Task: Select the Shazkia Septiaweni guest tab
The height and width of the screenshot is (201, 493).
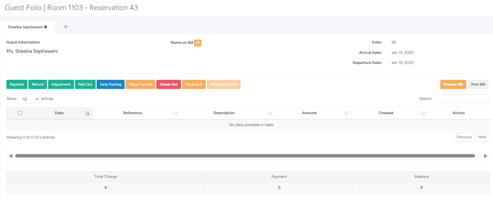Action: click(27, 27)
